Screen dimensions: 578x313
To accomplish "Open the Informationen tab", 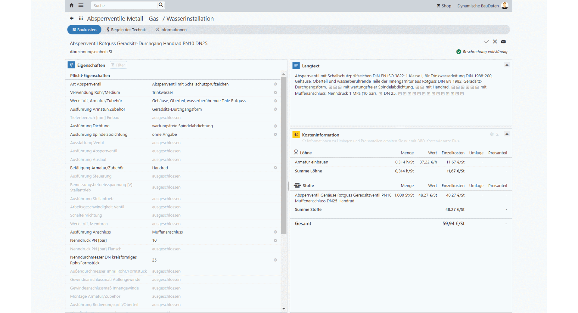I will click(x=171, y=30).
